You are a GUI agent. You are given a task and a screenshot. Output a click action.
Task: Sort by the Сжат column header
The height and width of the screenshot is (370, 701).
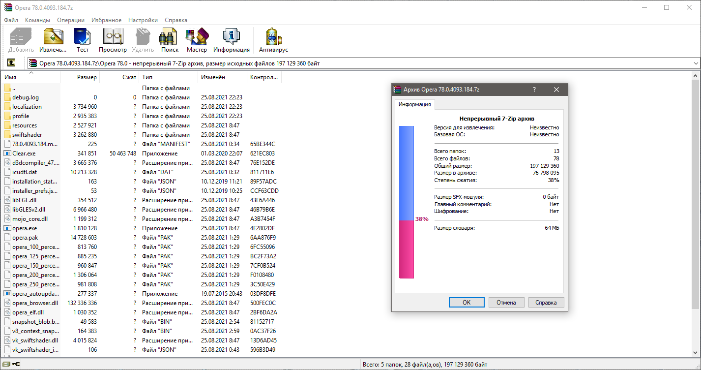(x=119, y=77)
